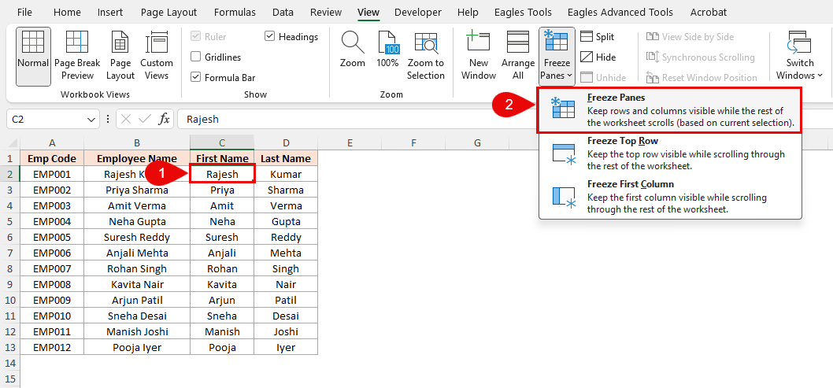Switch to the Data tab
Viewport: 833px width, 388px height.
(283, 13)
